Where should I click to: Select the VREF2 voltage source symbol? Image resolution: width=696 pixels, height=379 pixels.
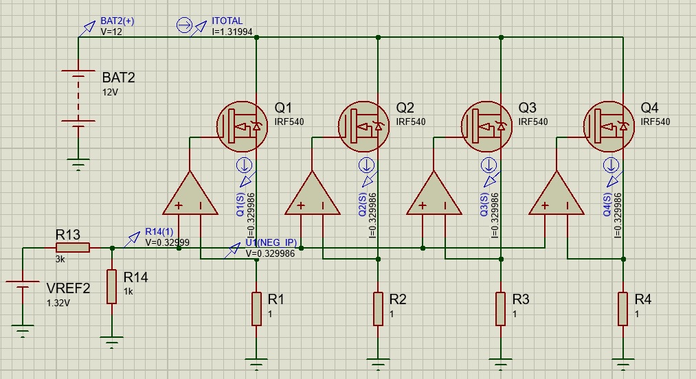[23, 284]
